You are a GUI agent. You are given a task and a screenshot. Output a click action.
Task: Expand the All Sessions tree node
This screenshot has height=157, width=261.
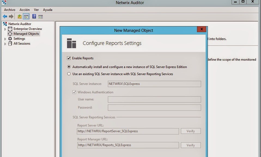point(5,44)
